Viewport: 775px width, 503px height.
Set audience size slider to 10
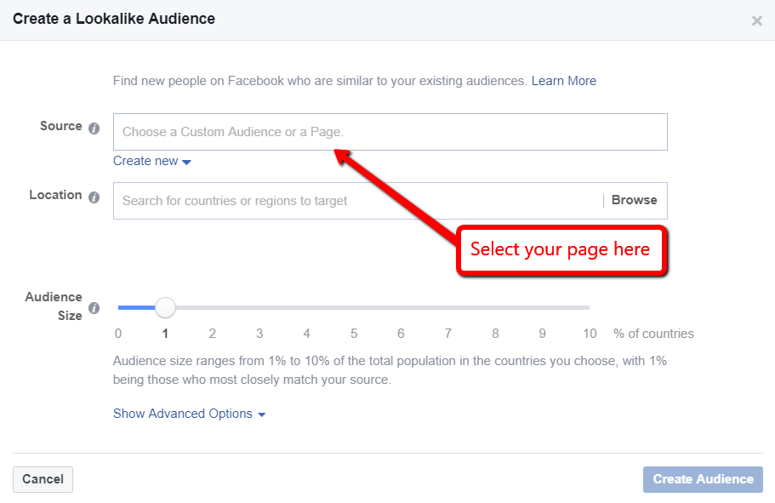[589, 307]
